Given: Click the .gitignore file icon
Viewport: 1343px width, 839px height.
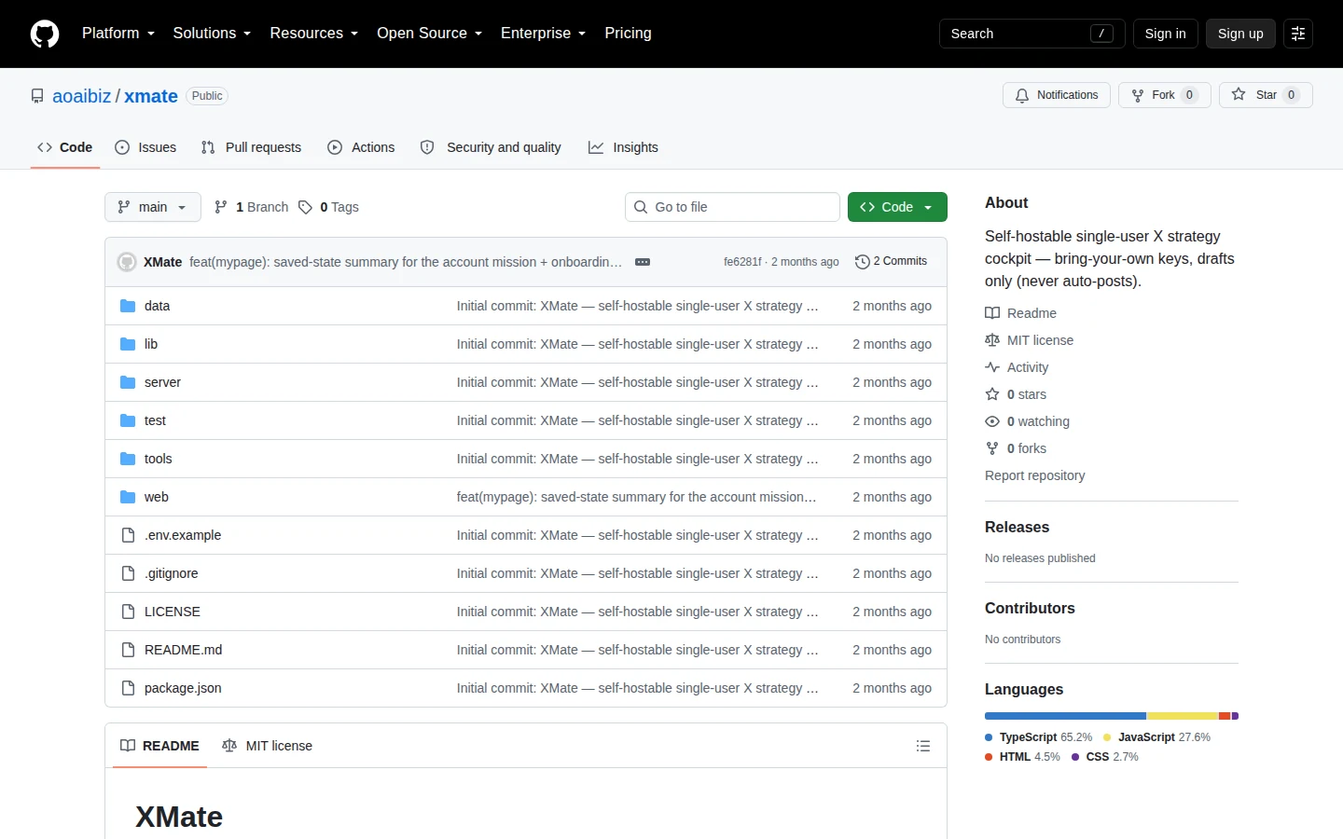Looking at the screenshot, I should 128,573.
